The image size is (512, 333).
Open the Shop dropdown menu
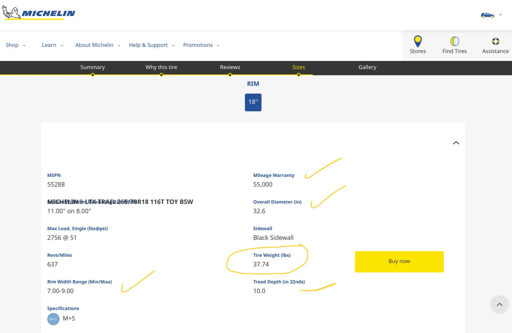pyautogui.click(x=15, y=45)
